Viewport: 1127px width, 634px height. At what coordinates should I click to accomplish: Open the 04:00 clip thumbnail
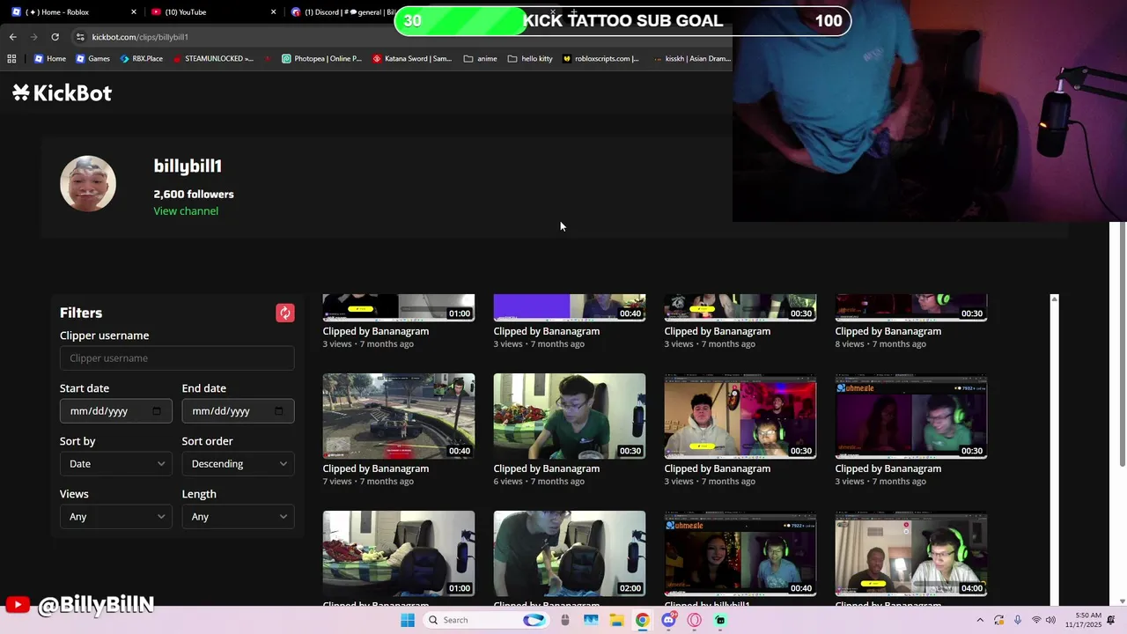911,553
